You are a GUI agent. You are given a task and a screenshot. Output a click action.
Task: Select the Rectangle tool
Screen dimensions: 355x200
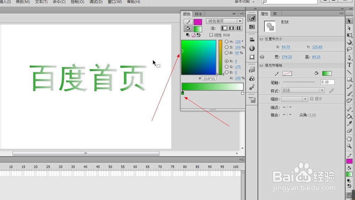[x=349, y=79]
